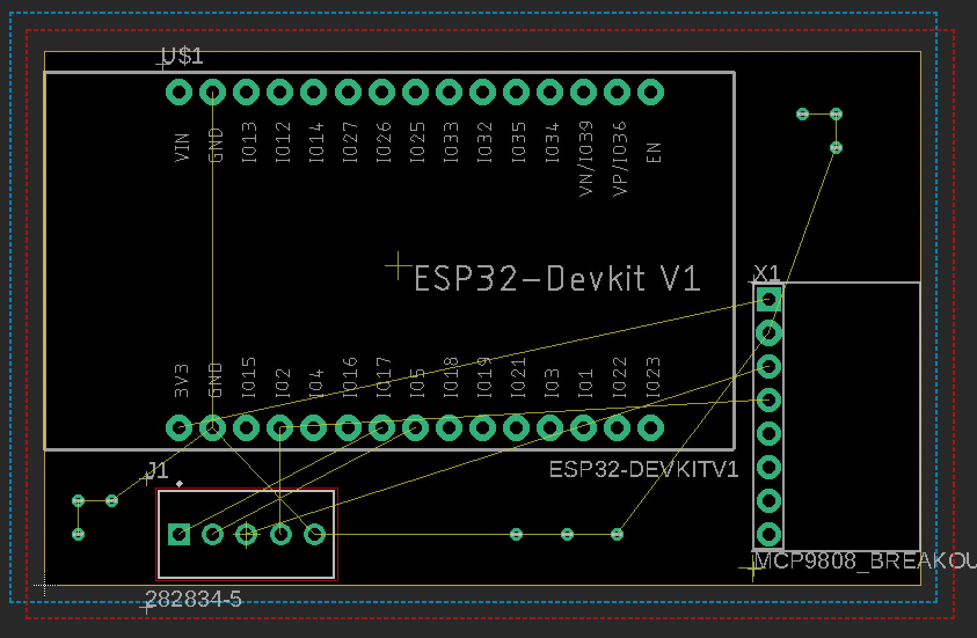Select the square pad 1 of J1 connector
The height and width of the screenshot is (638, 977).
coord(179,534)
